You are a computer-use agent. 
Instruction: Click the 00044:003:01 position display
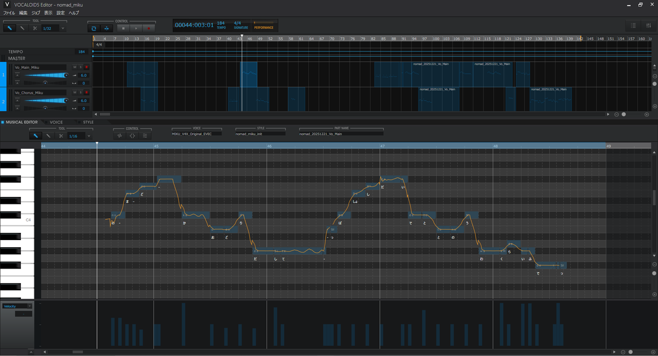[x=194, y=25]
